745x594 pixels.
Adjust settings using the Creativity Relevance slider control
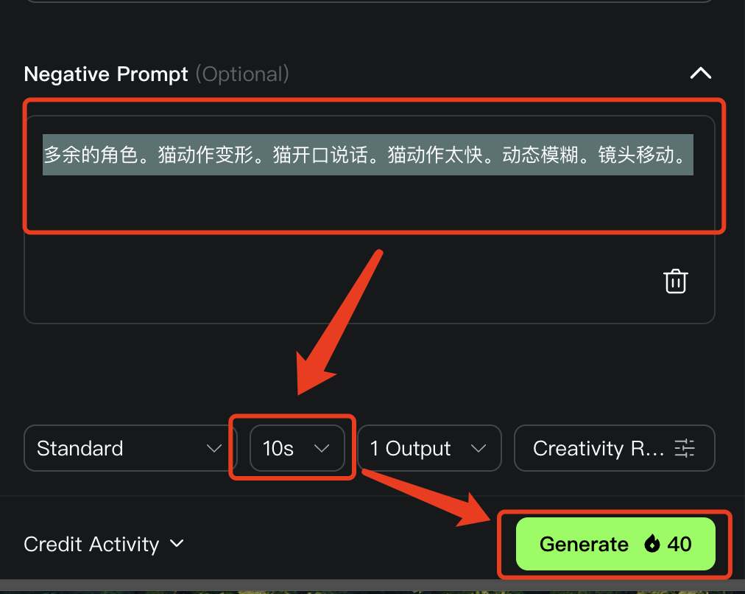pos(685,448)
